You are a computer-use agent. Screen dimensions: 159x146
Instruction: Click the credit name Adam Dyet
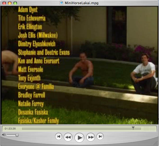coord(28,10)
